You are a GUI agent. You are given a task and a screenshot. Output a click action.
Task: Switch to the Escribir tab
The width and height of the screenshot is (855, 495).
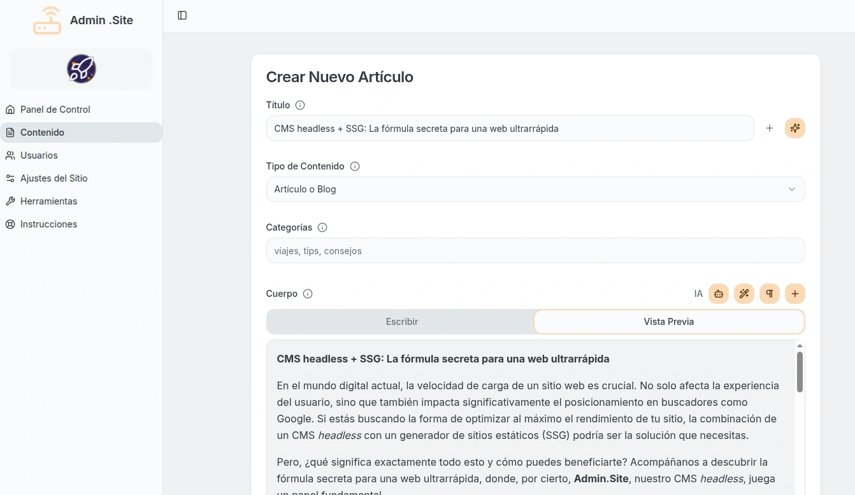click(x=401, y=321)
